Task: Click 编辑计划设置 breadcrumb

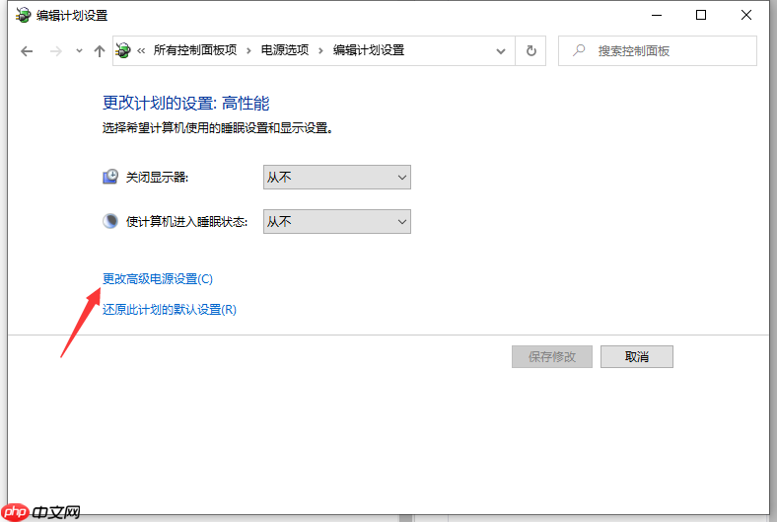Action: tap(369, 50)
